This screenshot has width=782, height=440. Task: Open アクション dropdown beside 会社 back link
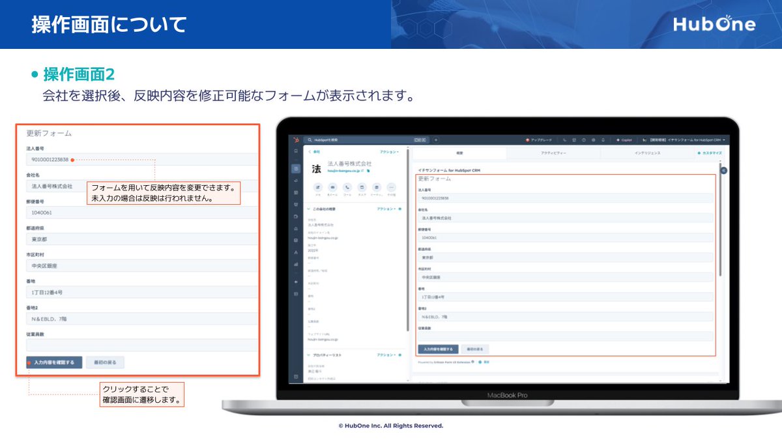point(389,152)
